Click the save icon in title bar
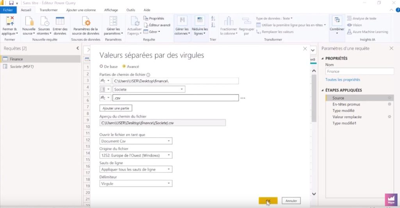The width and height of the screenshot is (400, 208). point(11,3)
